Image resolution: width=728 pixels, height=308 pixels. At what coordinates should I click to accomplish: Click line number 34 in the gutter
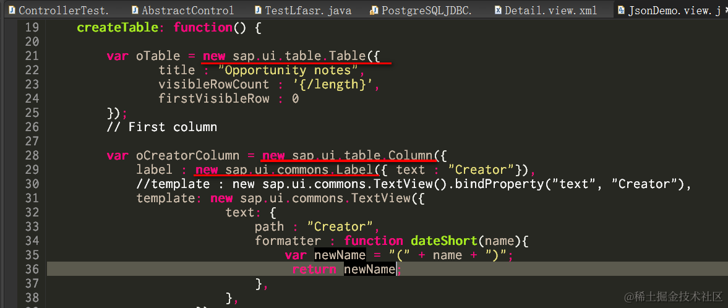pos(32,241)
